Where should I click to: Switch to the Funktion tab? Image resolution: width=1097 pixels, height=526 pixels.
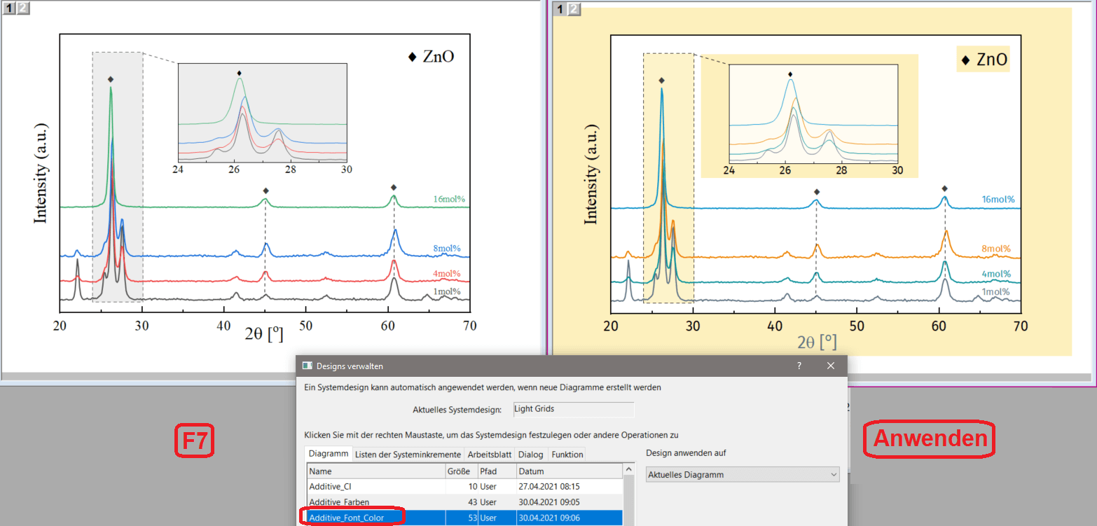[x=566, y=454]
